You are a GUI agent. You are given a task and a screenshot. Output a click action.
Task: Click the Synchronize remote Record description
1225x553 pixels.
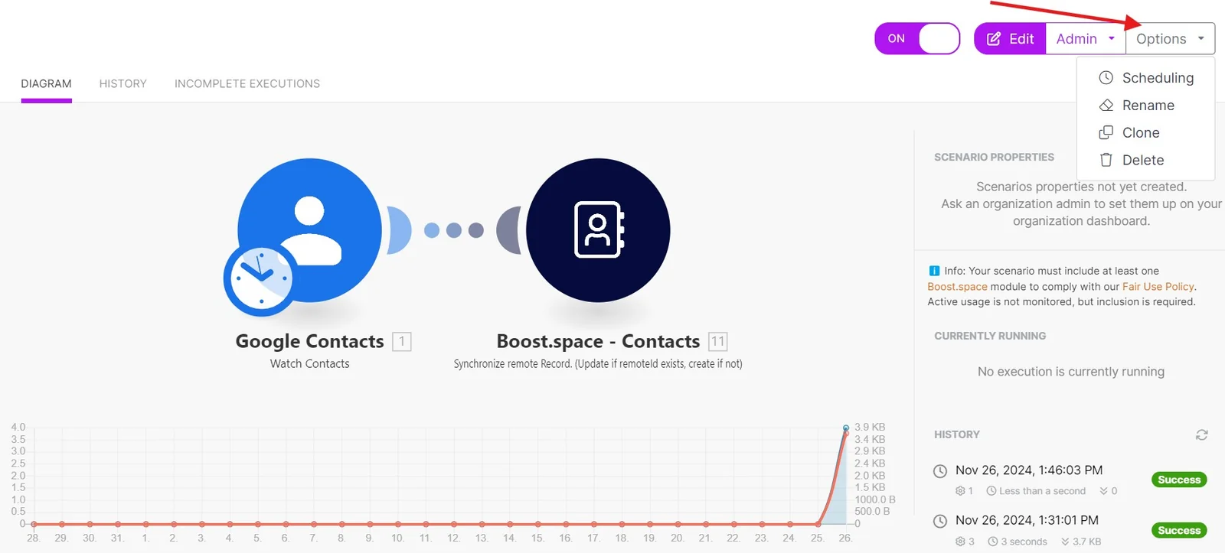[x=598, y=364]
